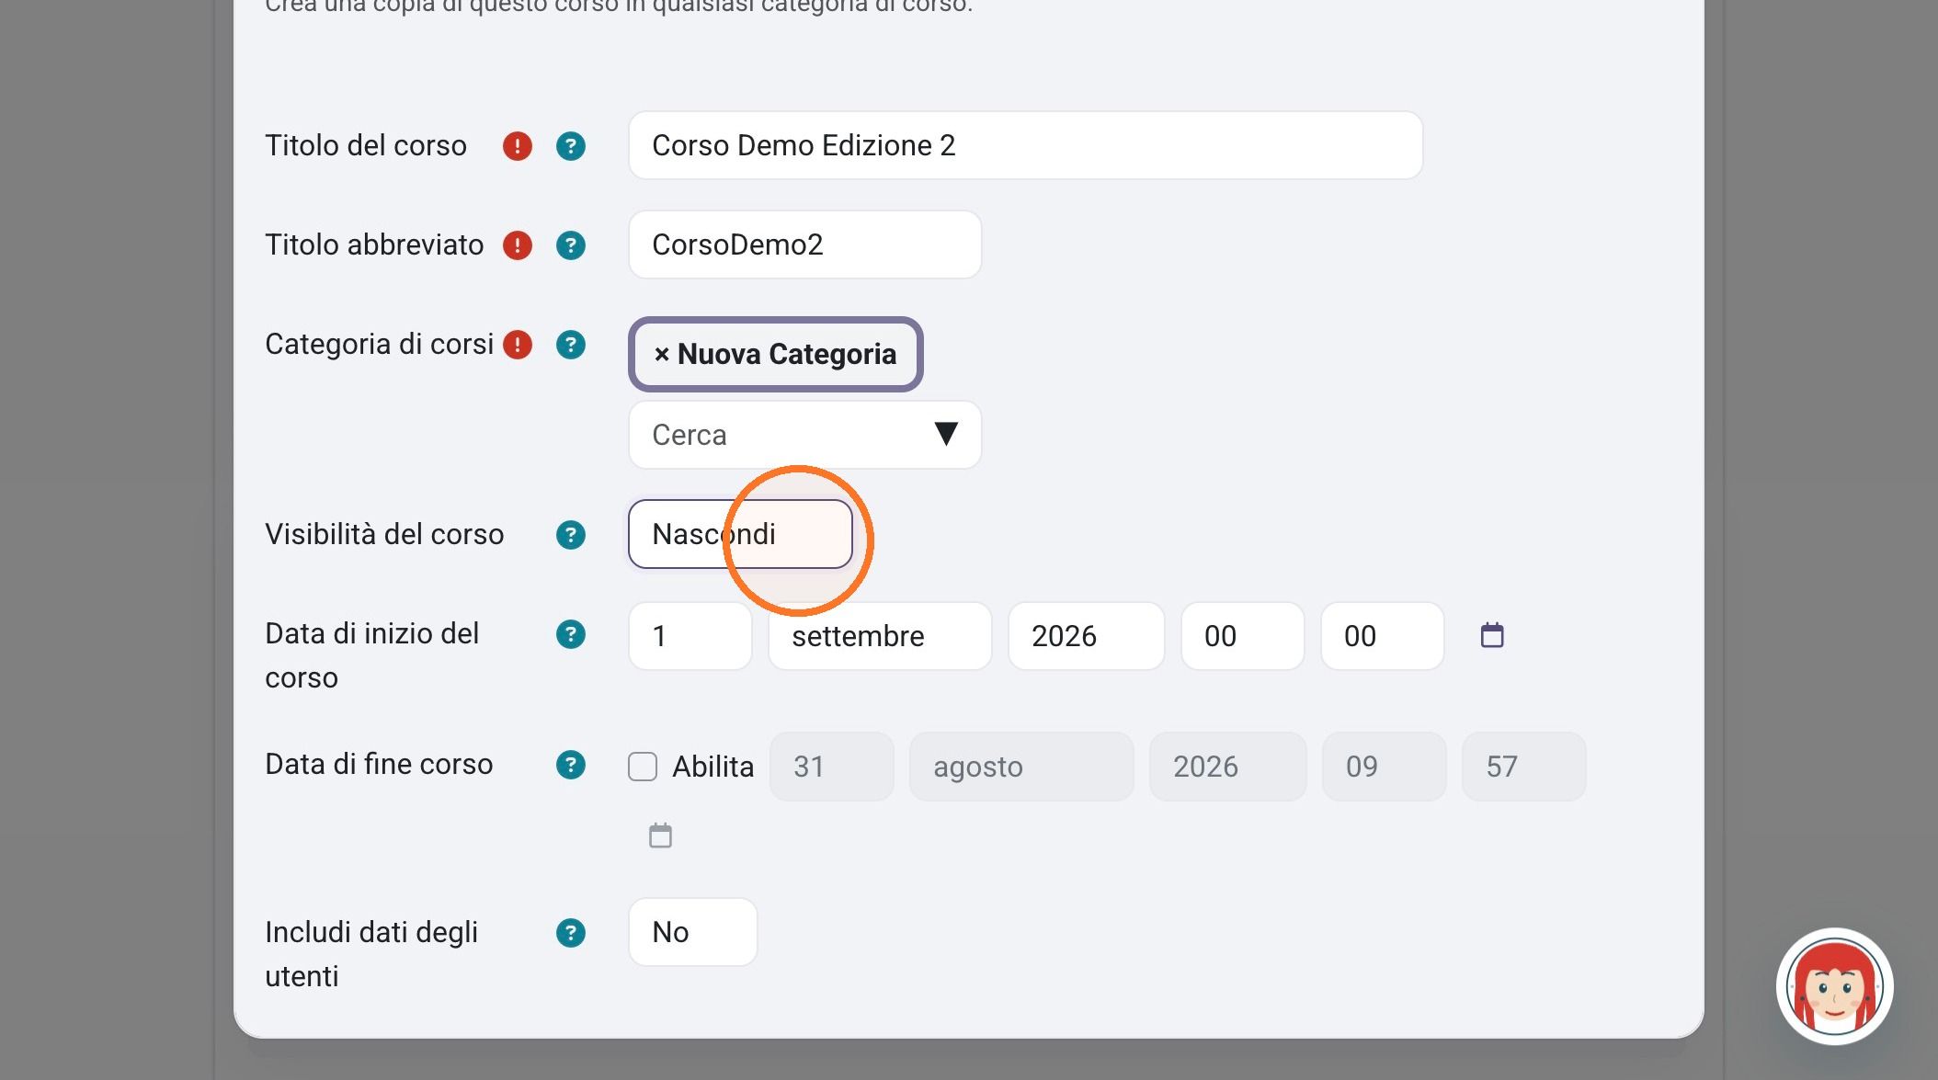Open the Nascondi visibility dropdown

[x=740, y=534]
